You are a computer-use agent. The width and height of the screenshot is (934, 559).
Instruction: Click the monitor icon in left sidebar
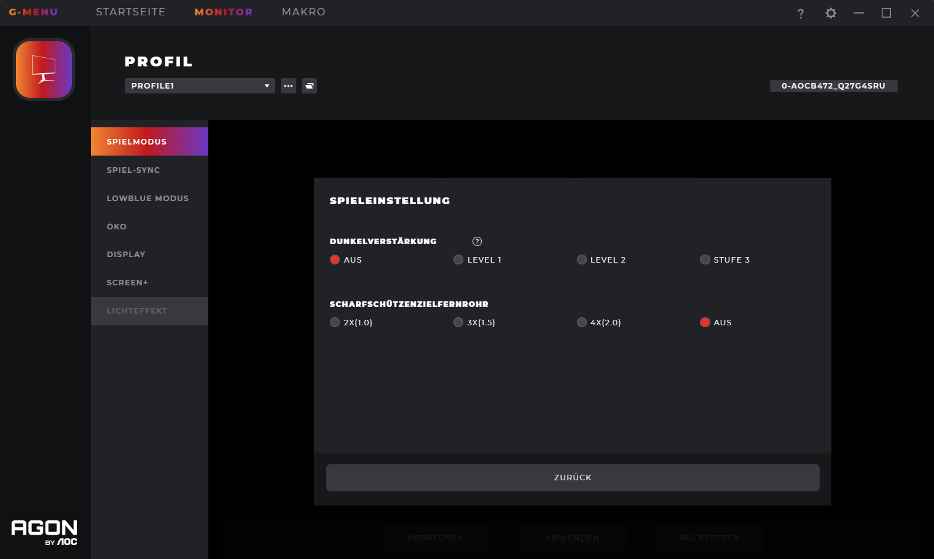tap(44, 69)
